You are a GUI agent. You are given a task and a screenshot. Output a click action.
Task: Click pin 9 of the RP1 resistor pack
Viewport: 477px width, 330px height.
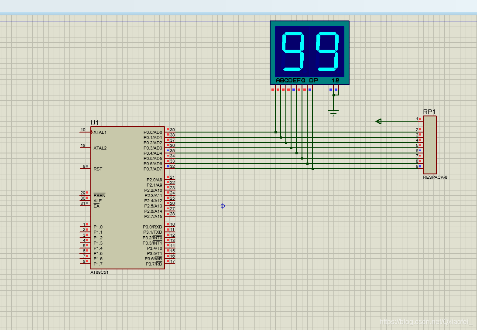click(417, 167)
